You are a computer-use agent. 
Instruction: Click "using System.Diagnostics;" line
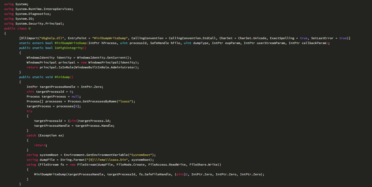[28, 14]
